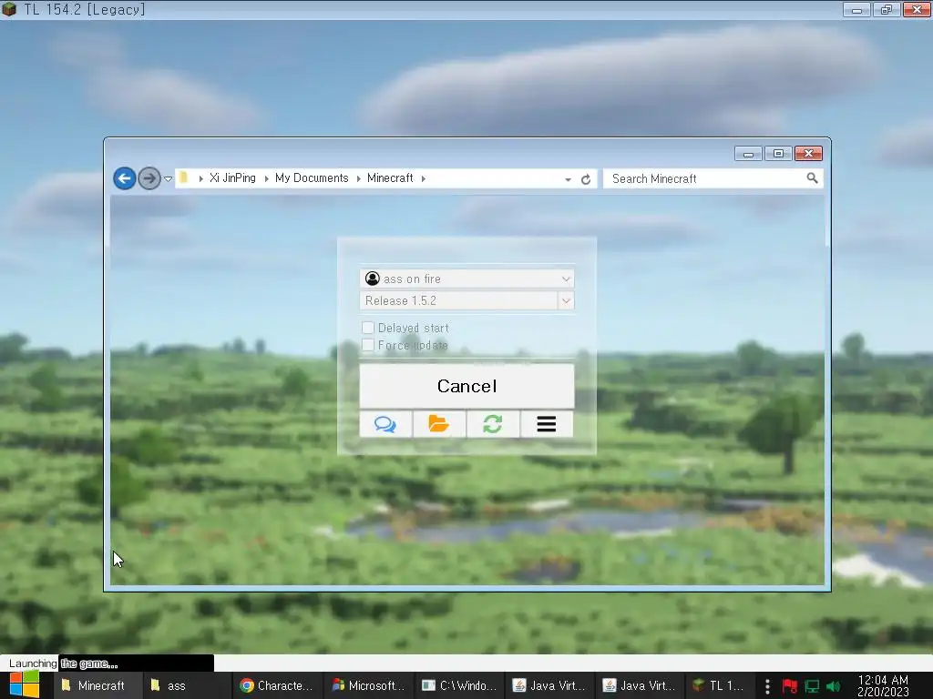Click the 'Launching the game...' status text
The width and height of the screenshot is (933, 699).
point(63,664)
